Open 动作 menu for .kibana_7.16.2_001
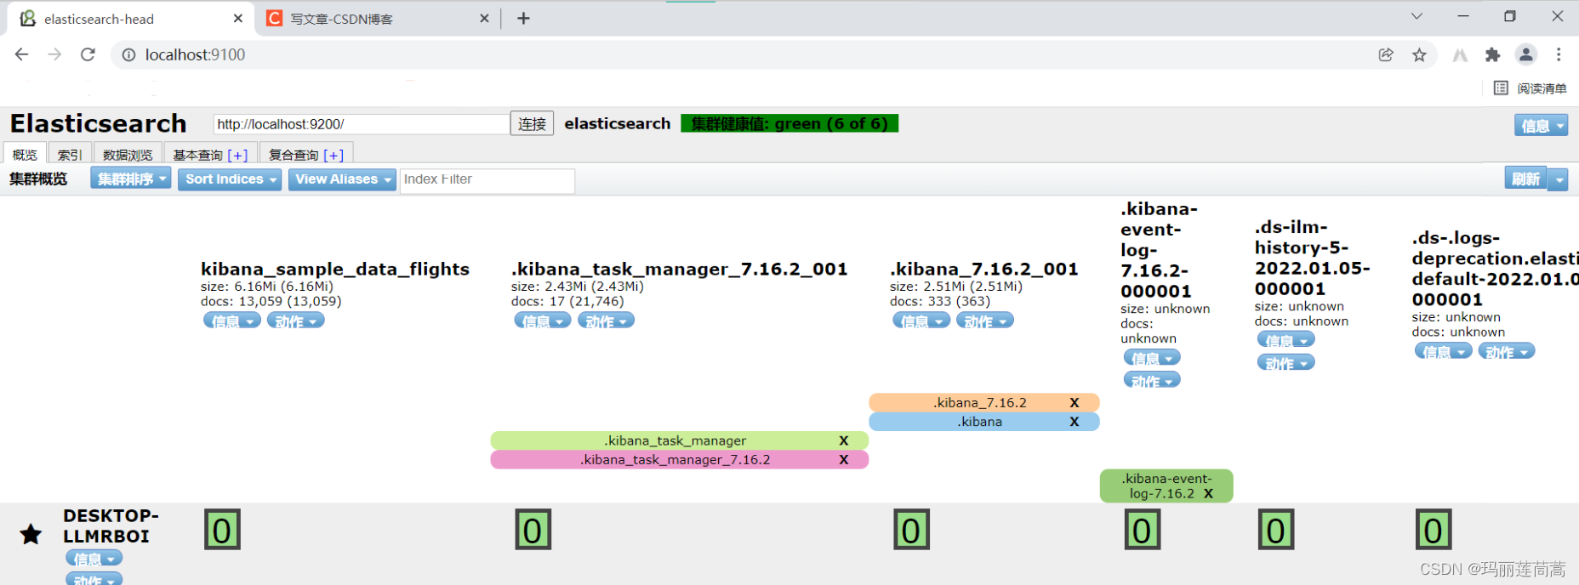The height and width of the screenshot is (585, 1579). [x=985, y=321]
